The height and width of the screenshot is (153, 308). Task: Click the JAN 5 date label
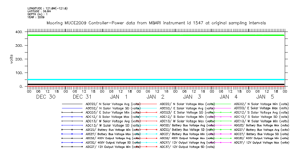pos(265,97)
